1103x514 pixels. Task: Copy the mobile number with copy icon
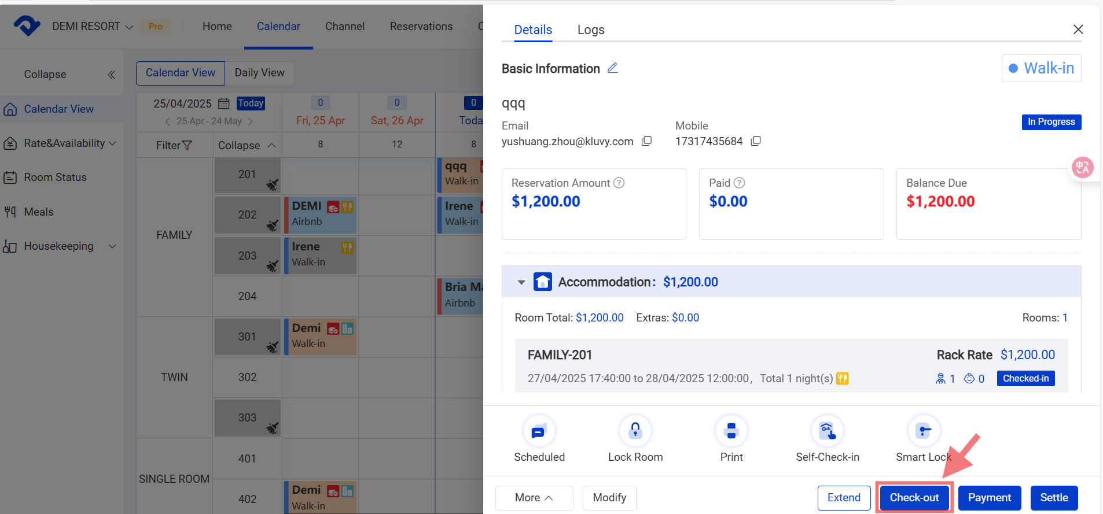756,141
